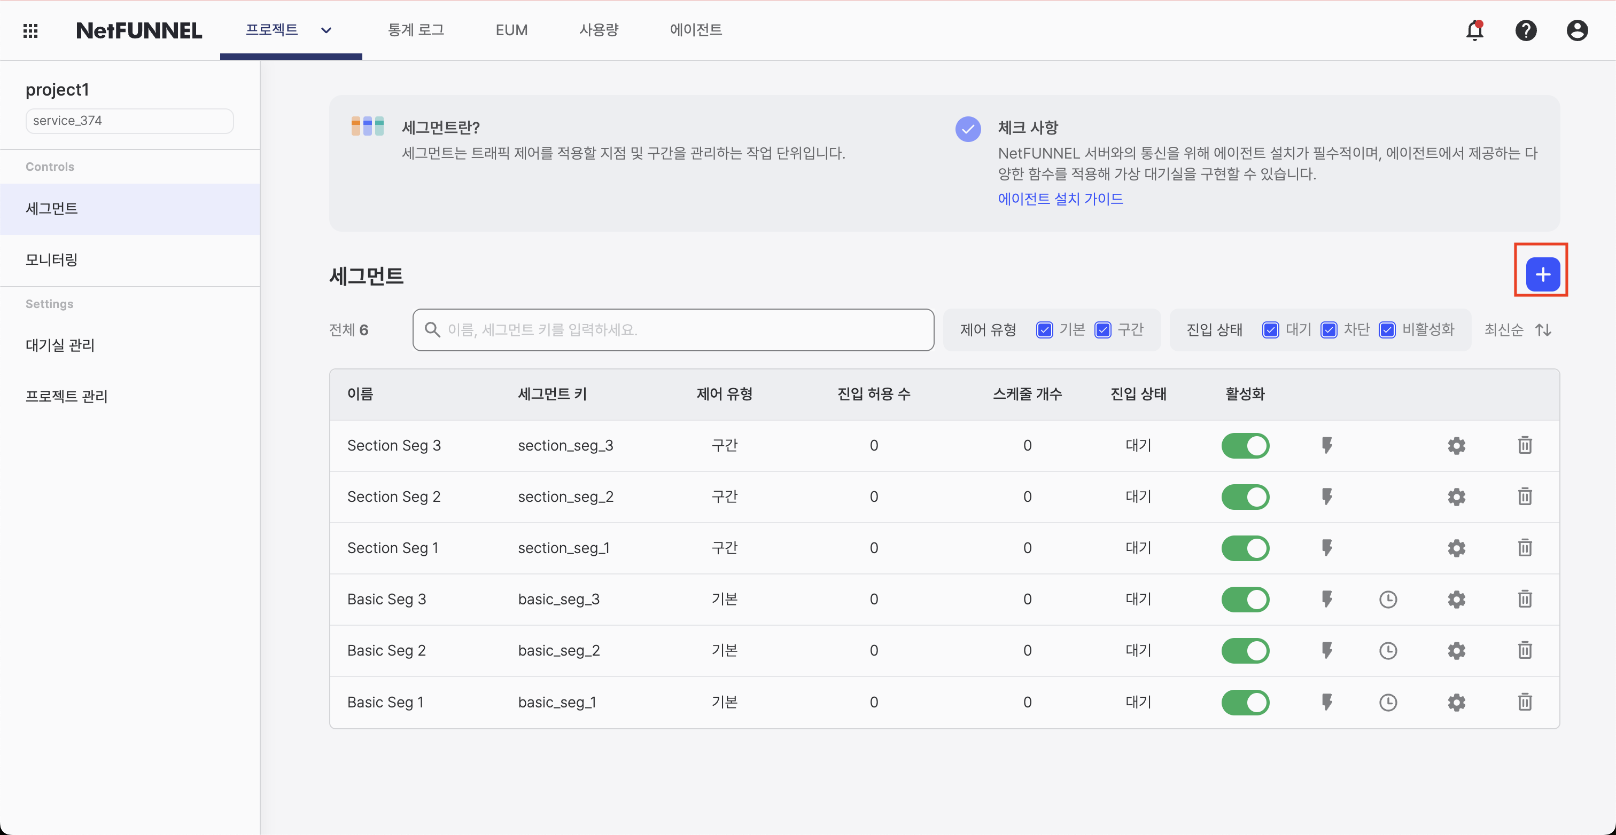Expand the 프로젝트 dropdown chevron

point(325,30)
